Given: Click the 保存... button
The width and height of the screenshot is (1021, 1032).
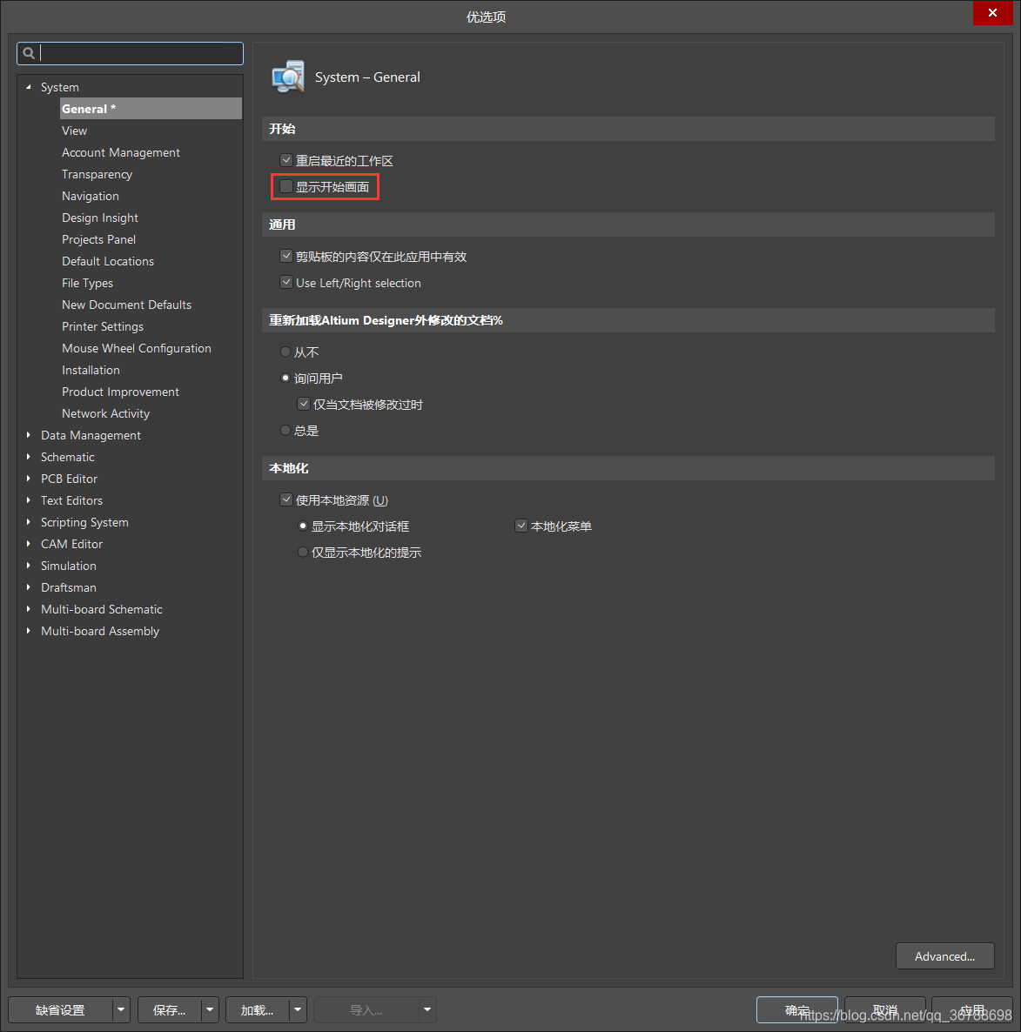Looking at the screenshot, I should 169,1009.
